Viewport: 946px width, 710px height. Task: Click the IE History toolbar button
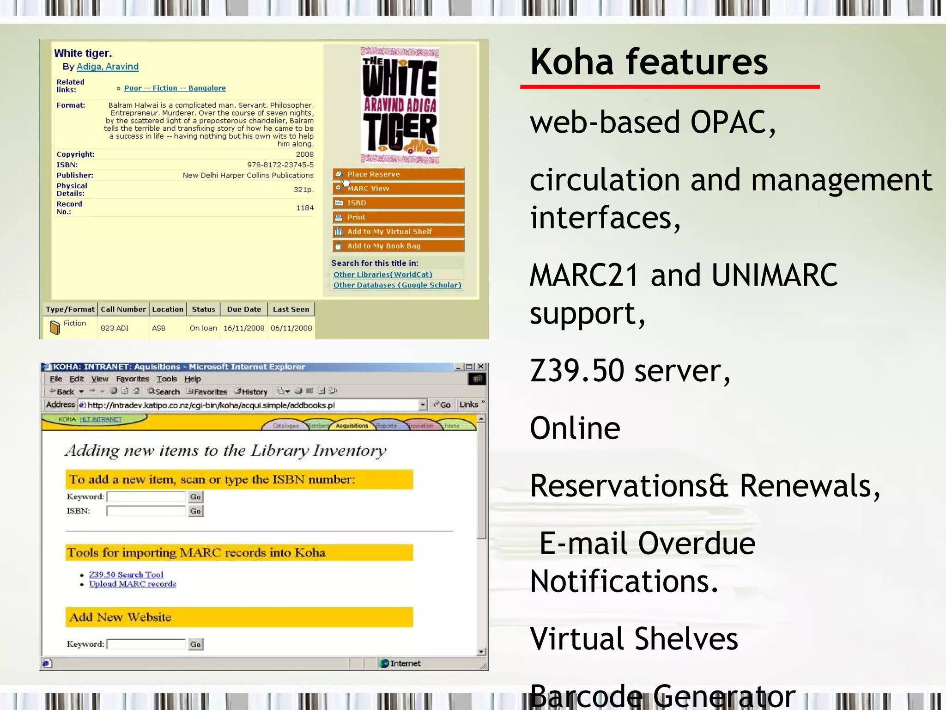(250, 392)
